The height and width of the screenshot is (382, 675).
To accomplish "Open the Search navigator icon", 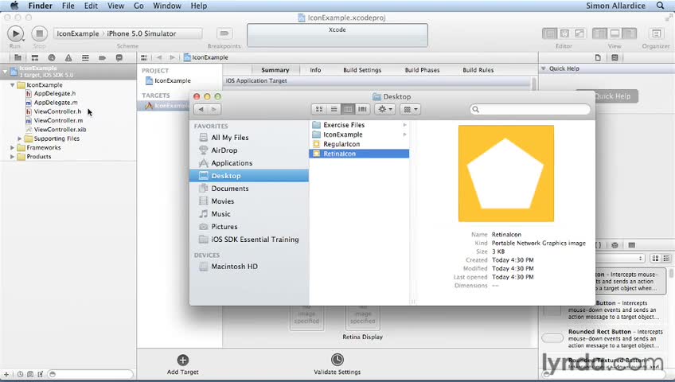I will (x=52, y=57).
